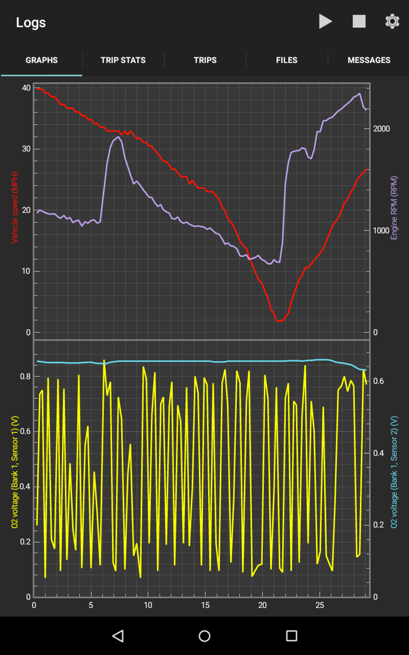The height and width of the screenshot is (655, 409).
Task: Start logging with the play icon
Action: click(x=325, y=21)
